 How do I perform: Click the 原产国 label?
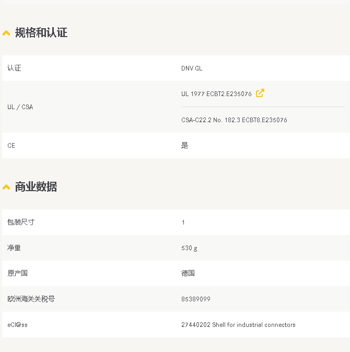click(18, 273)
